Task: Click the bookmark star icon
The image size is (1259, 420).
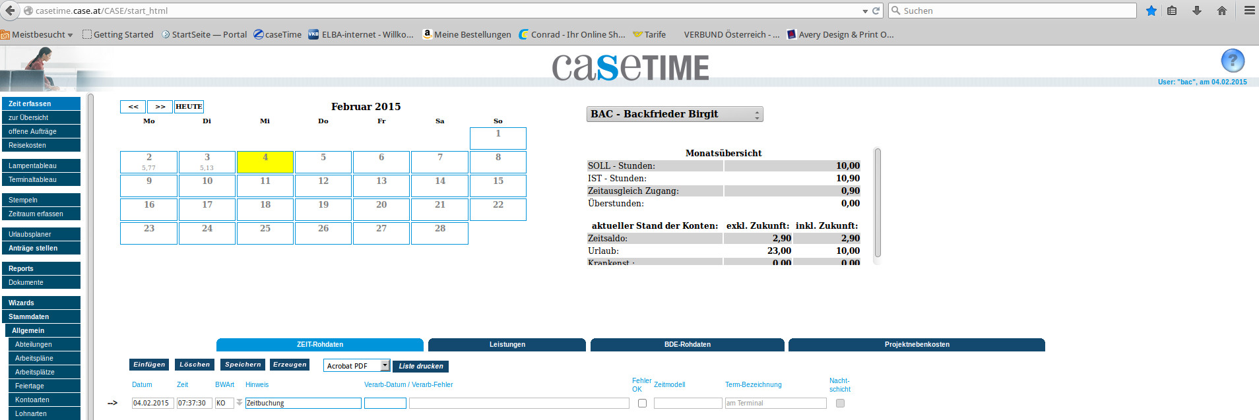Action: 1151,11
